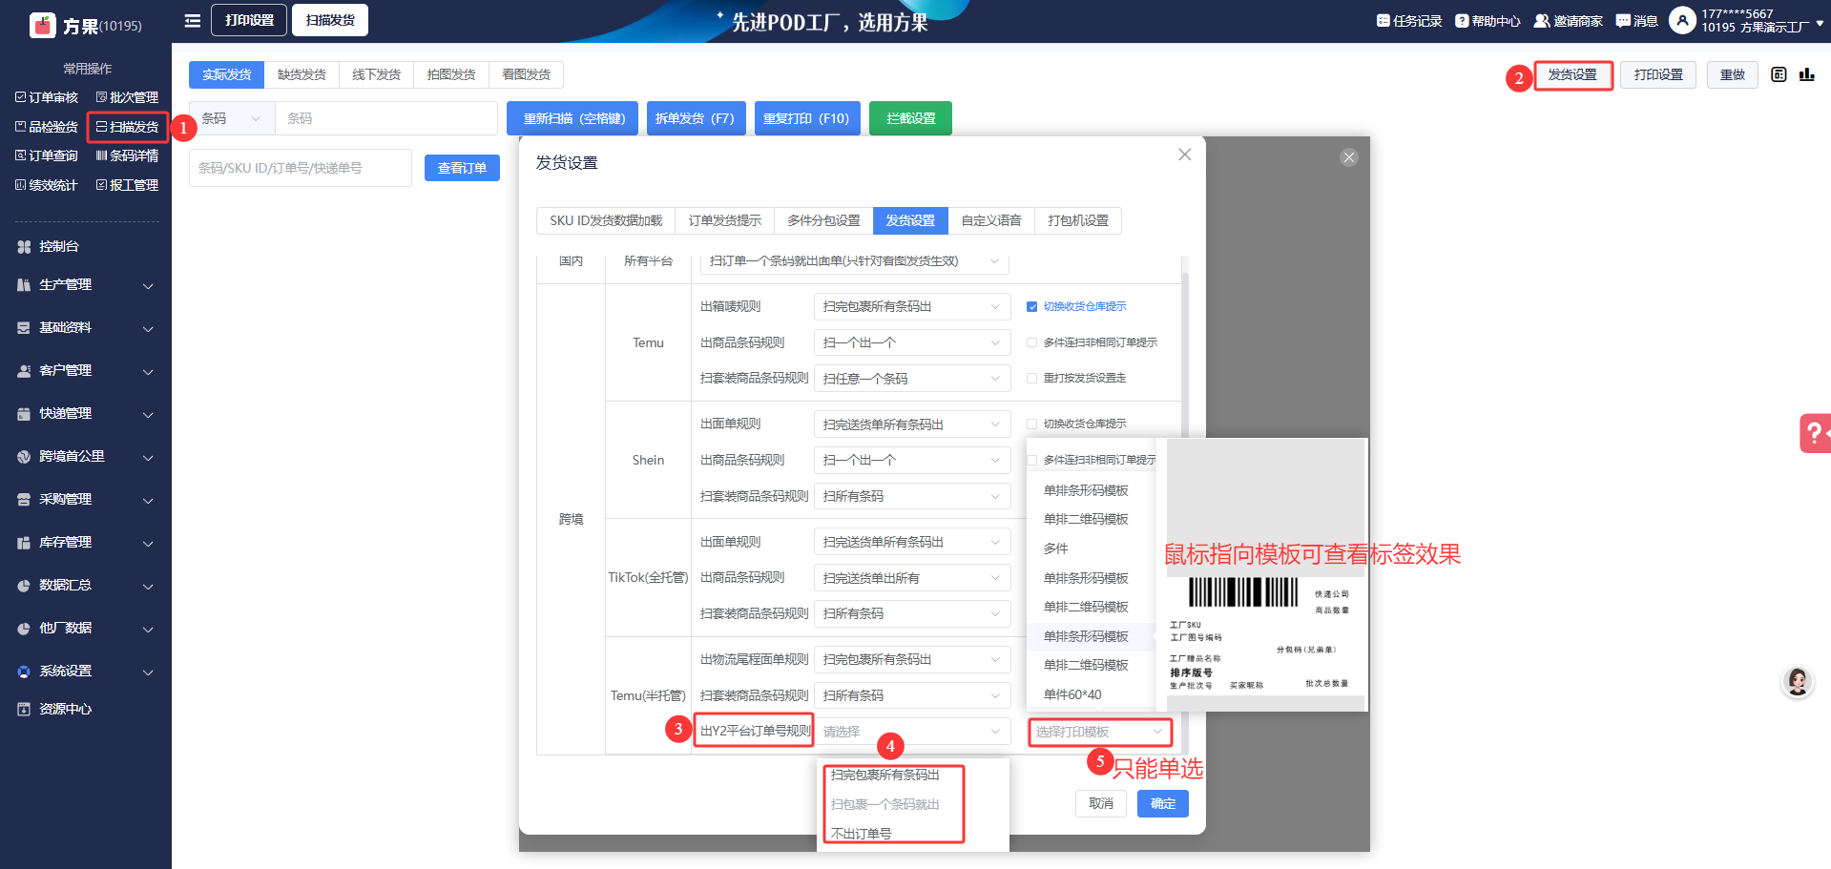Click the 条码/SKU ID search input field
Image resolution: width=1831 pixels, height=869 pixels.
[300, 168]
